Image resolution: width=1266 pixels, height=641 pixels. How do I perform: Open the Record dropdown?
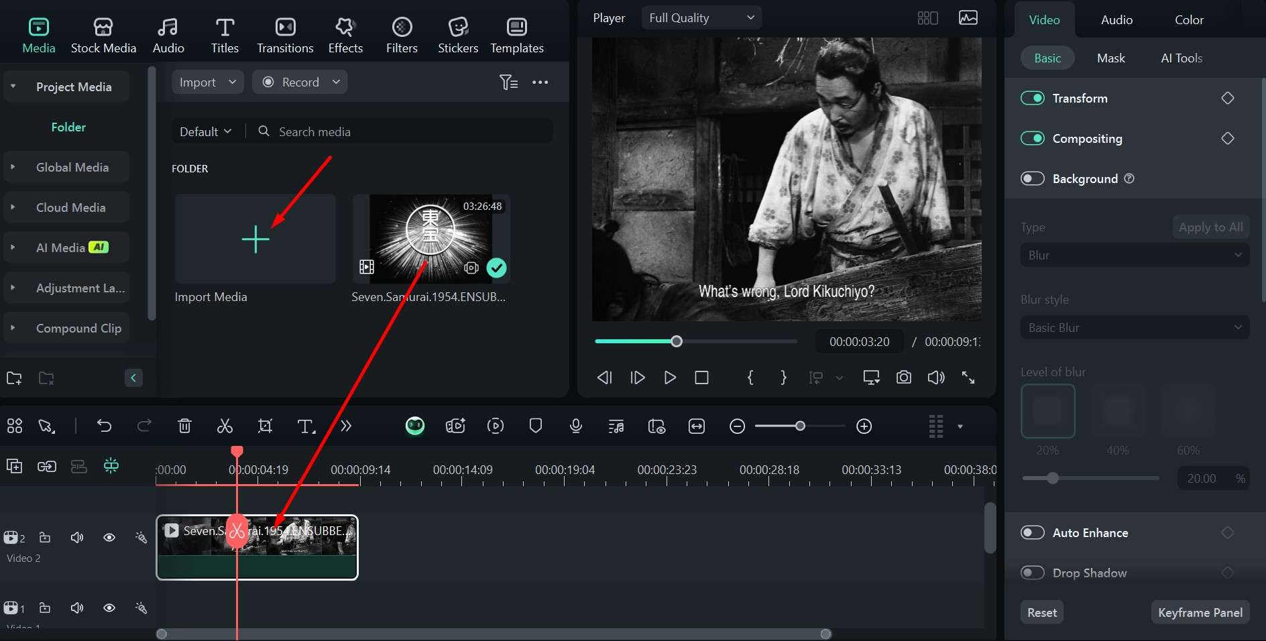tap(300, 82)
